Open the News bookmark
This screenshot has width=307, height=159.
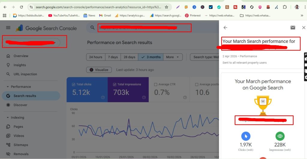click(x=89, y=16)
